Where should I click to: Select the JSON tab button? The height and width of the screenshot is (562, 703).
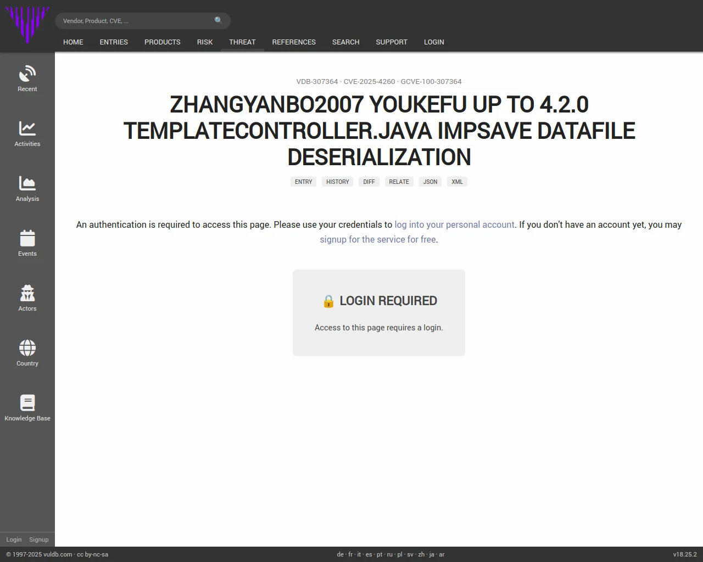430,182
